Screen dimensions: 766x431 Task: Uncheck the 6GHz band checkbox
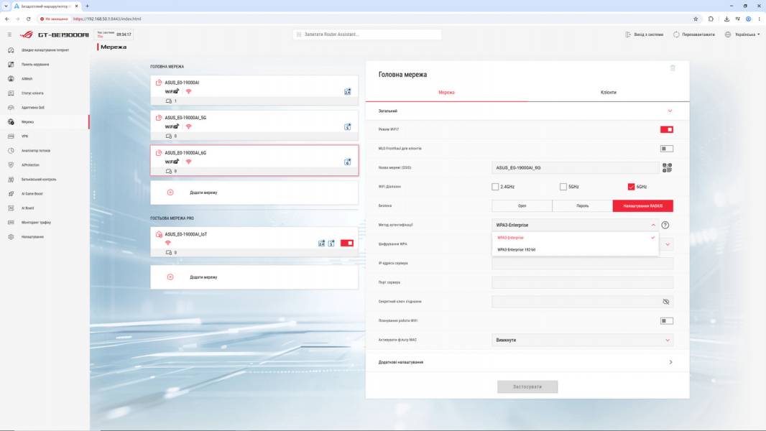631,187
